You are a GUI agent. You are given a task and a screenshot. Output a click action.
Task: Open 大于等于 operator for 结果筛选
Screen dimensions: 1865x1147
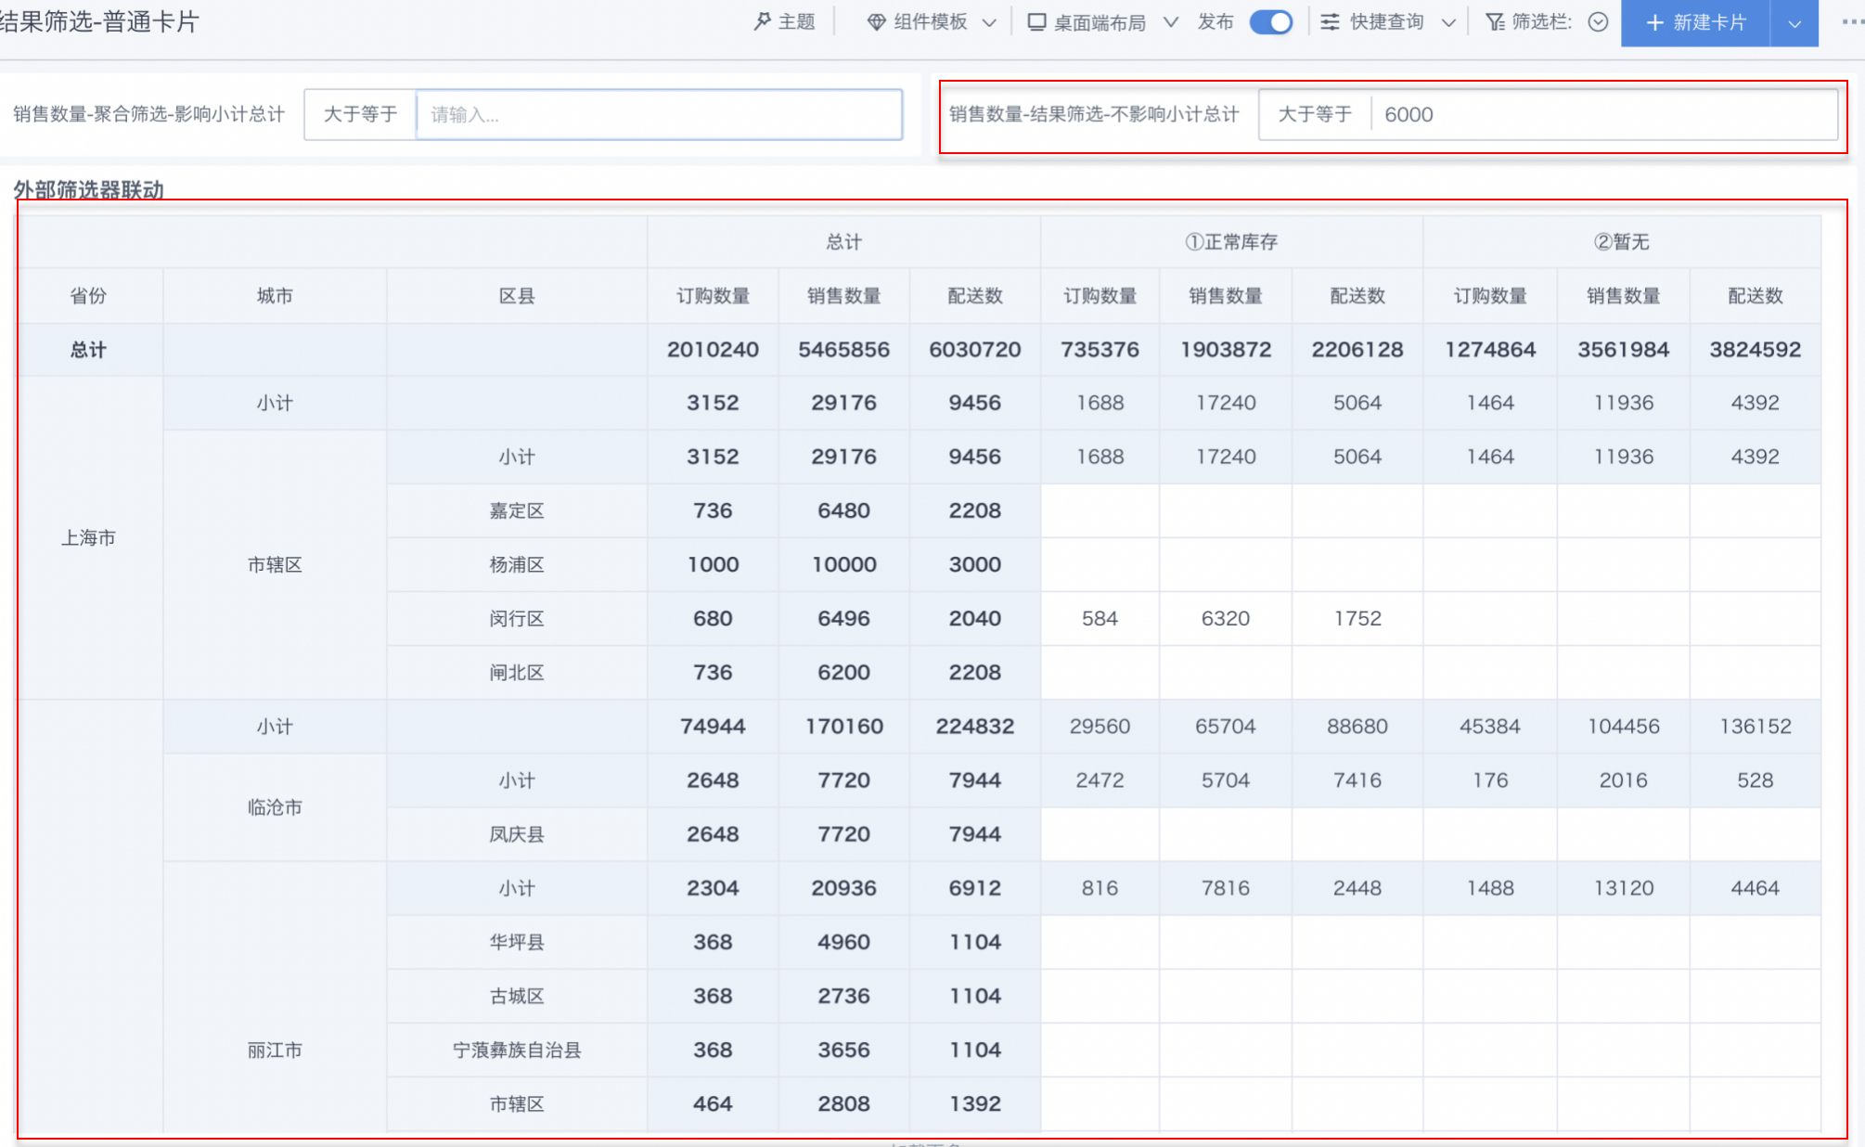click(x=1315, y=114)
